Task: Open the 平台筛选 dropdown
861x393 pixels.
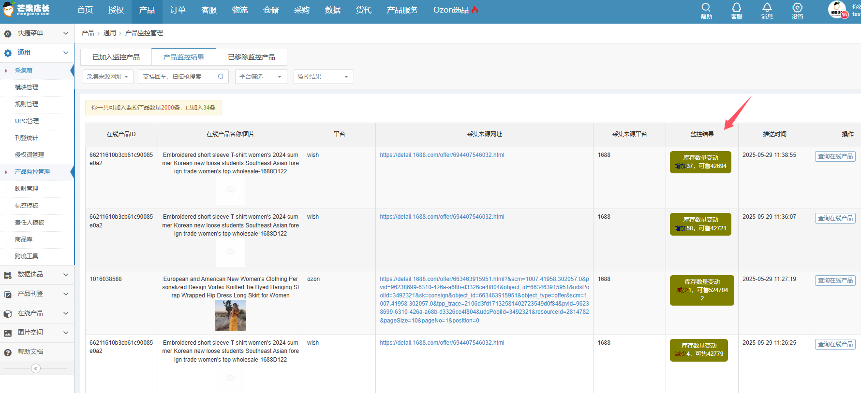Action: pyautogui.click(x=261, y=77)
